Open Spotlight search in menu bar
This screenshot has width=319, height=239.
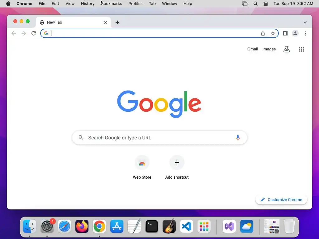click(x=255, y=4)
